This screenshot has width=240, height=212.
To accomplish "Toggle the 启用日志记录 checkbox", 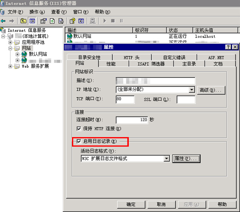I will tap(79, 141).
